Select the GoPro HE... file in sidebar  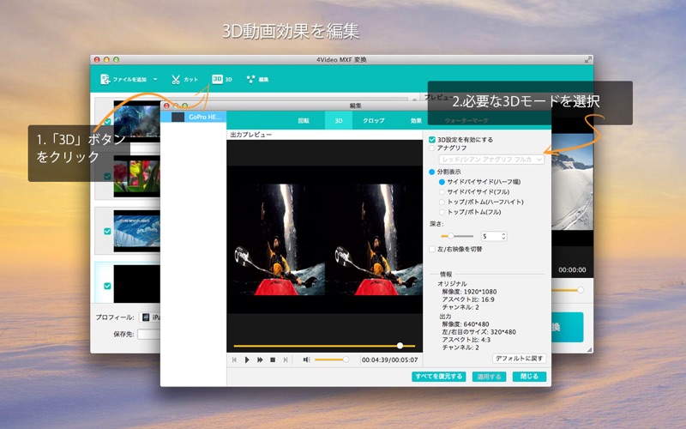[194, 117]
